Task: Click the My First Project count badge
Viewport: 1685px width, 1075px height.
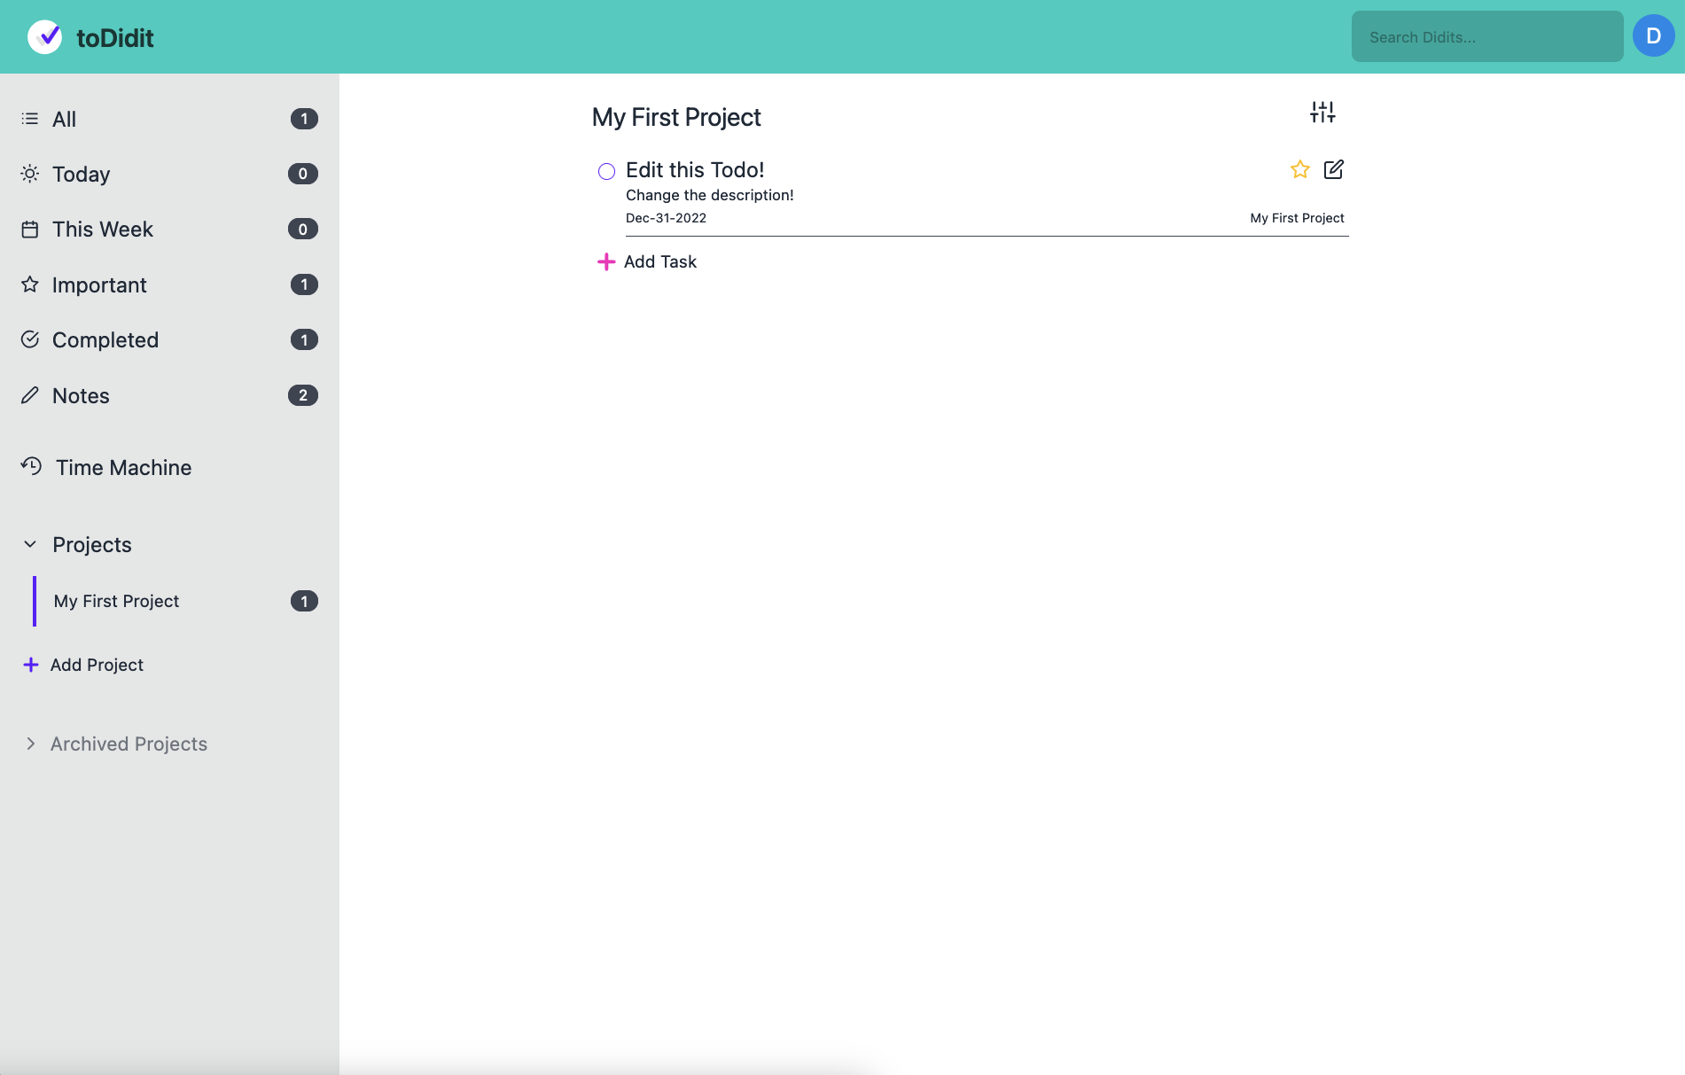Action: [x=304, y=601]
